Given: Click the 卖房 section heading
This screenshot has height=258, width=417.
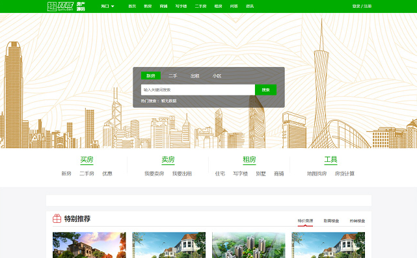Looking at the screenshot, I should pos(168,160).
